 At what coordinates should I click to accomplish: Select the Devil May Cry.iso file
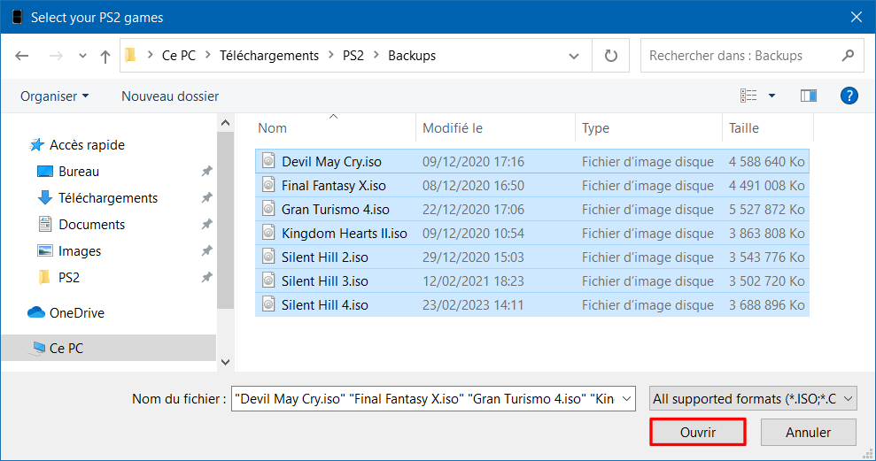tap(531, 161)
